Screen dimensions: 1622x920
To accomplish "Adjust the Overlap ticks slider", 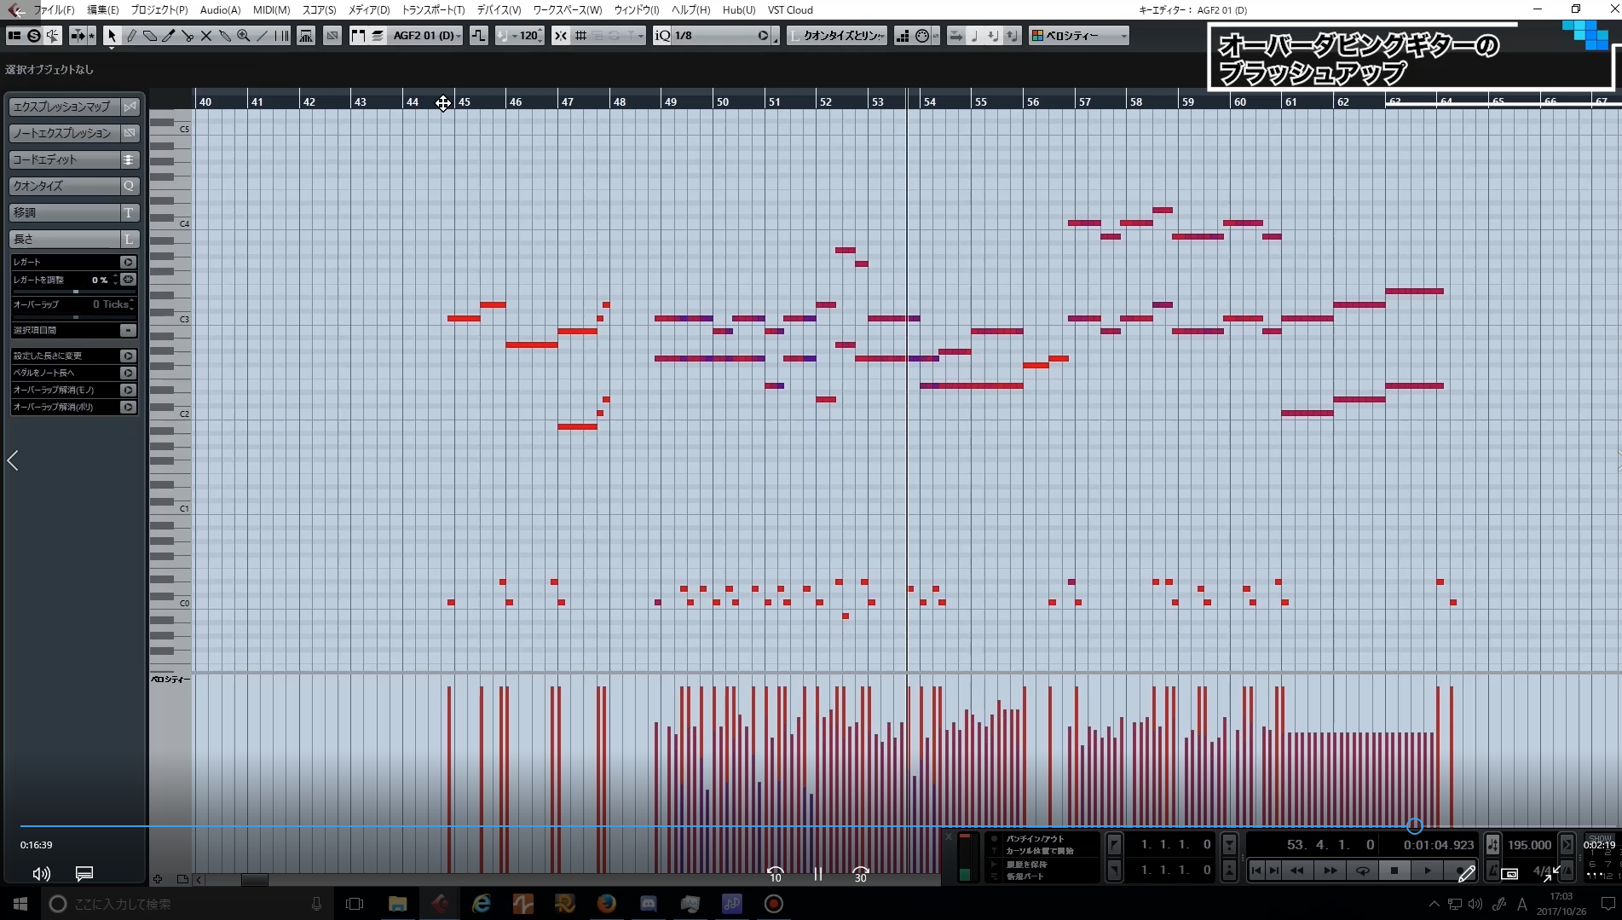I will [x=76, y=316].
